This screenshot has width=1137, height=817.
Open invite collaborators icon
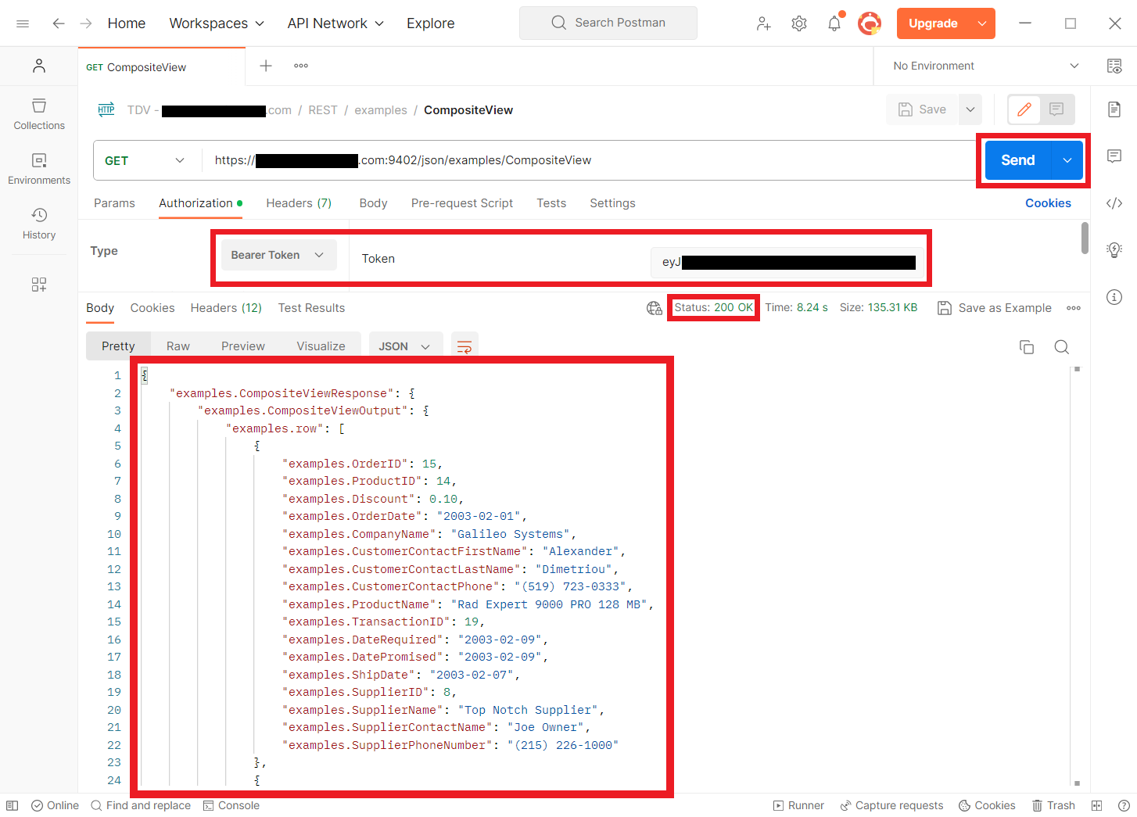pos(764,23)
